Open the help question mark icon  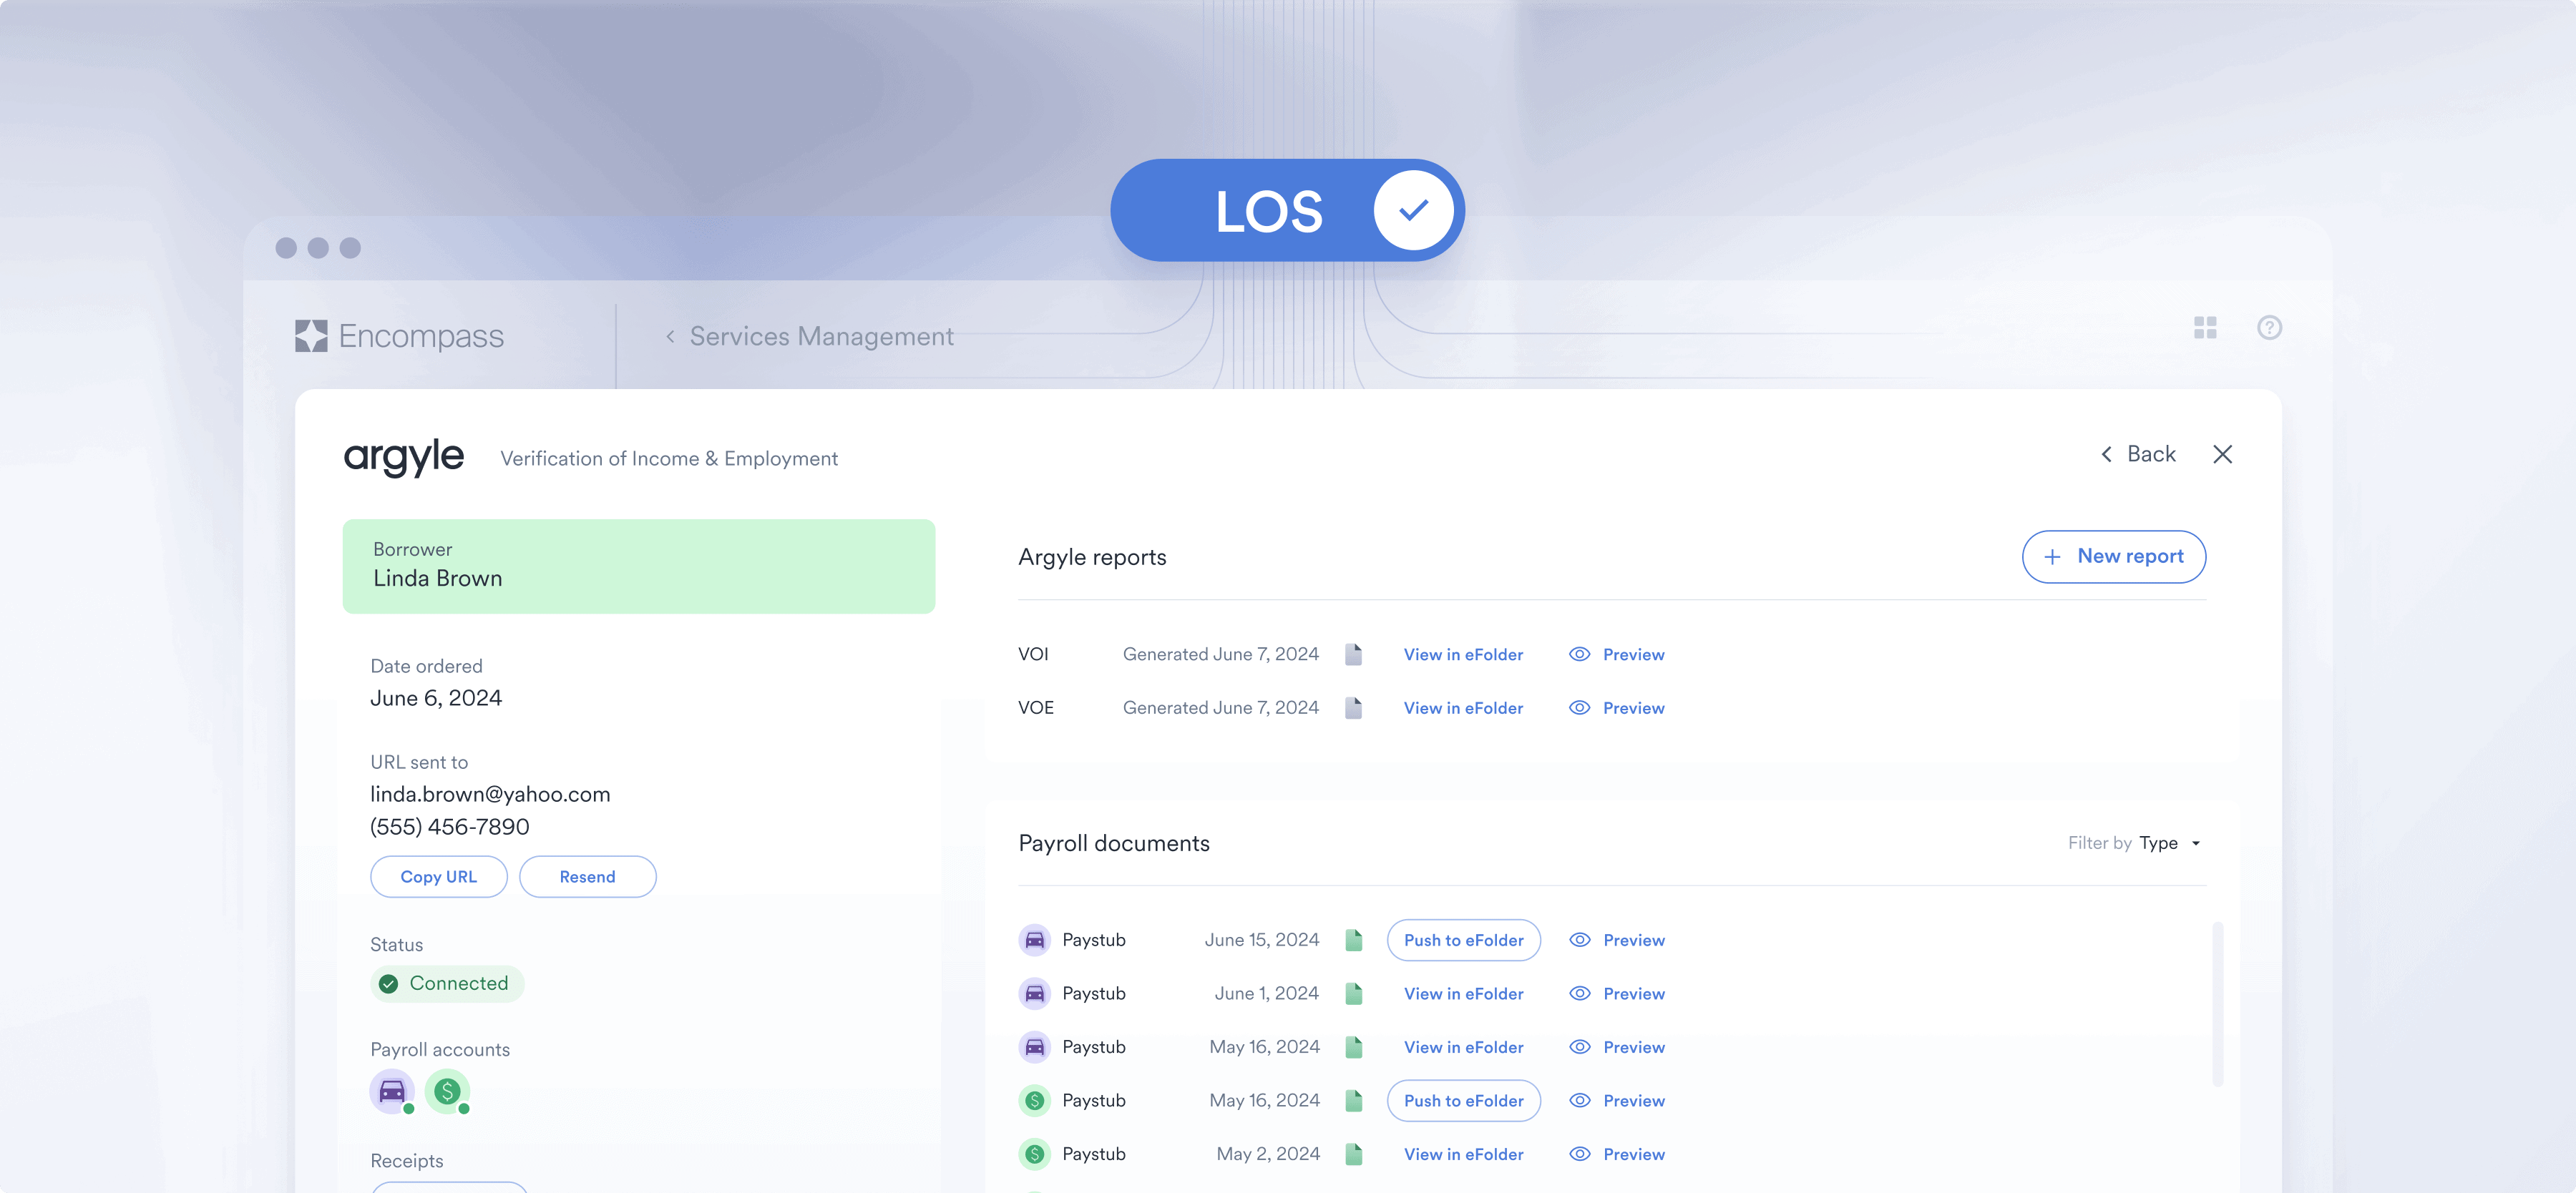point(2269,328)
